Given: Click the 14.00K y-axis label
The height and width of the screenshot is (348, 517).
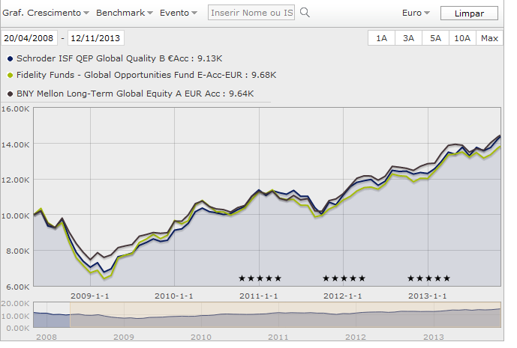Looking at the screenshot, I should click(x=15, y=144).
